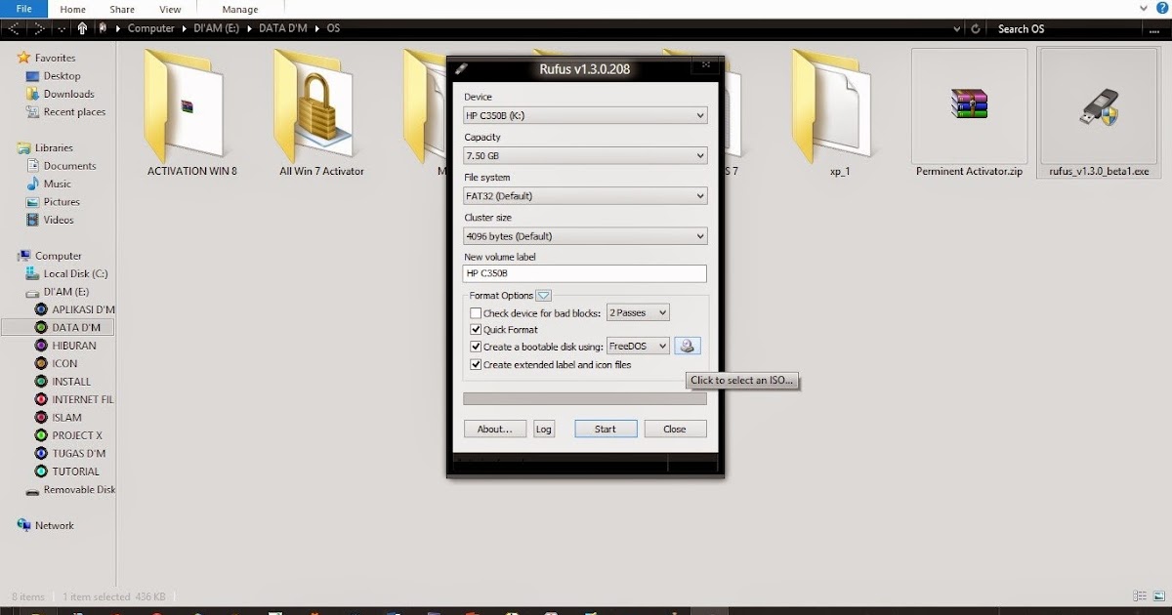The height and width of the screenshot is (615, 1172).
Task: Open the Capacity 7.50 GB dropdown
Action: click(x=585, y=155)
